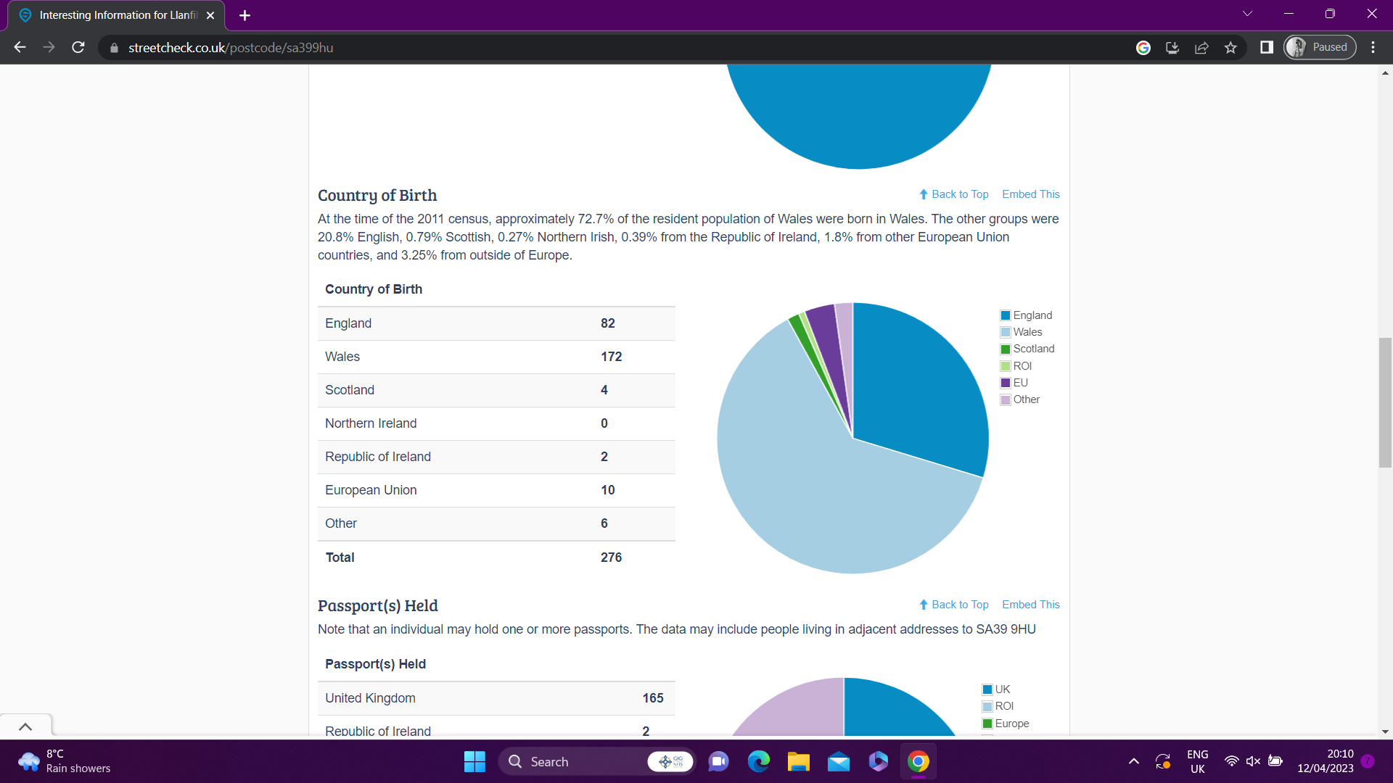
Task: Toggle Wales series in chart legend
Action: tap(1027, 332)
